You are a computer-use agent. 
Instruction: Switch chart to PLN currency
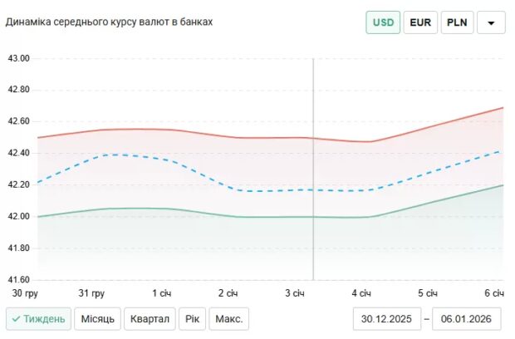point(457,22)
